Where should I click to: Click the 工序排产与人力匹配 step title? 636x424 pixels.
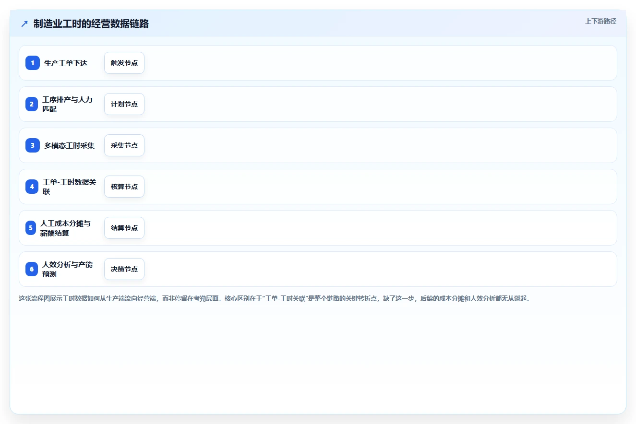[x=67, y=104]
